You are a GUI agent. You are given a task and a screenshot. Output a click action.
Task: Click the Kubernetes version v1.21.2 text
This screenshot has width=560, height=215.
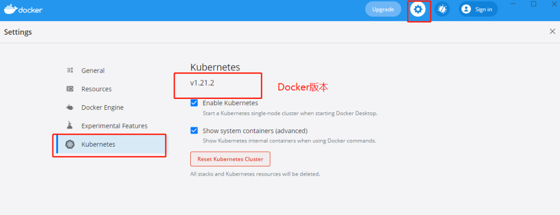202,83
